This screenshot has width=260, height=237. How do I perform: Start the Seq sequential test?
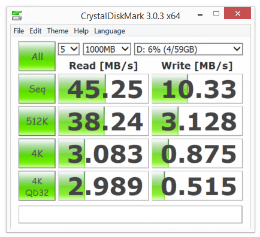(37, 89)
